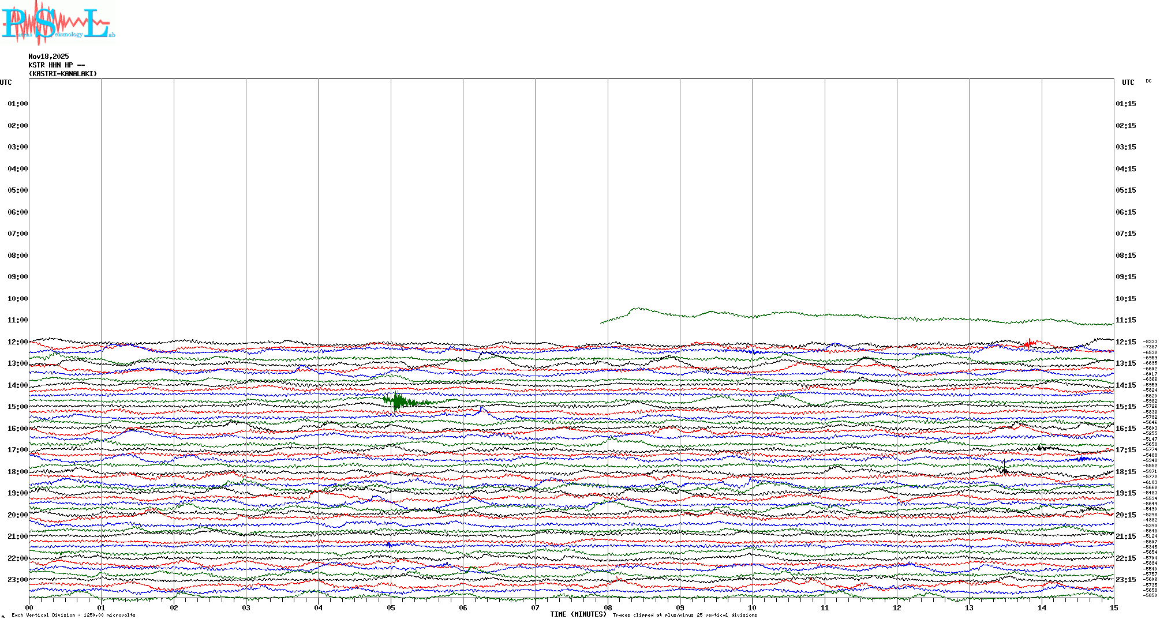Click the KSTR HHN HP station text

56,65
